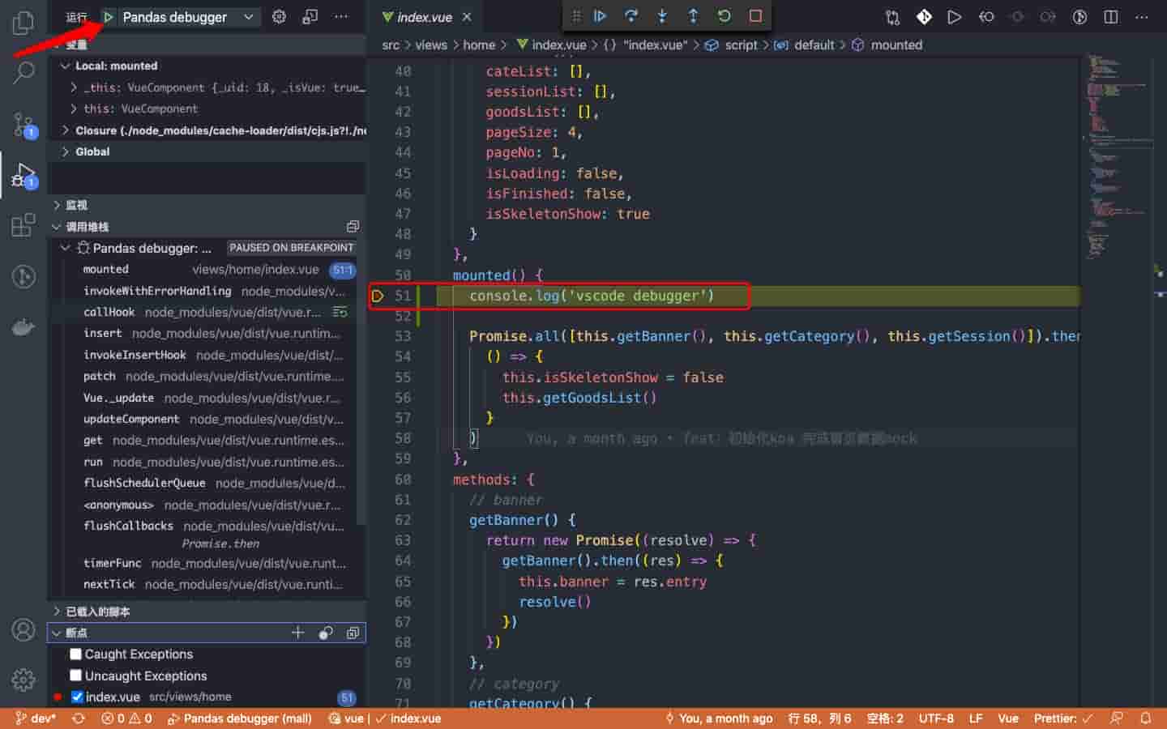Click the breakpoint marker on line 51
Screen dimensions: 1167x729
[x=378, y=296]
